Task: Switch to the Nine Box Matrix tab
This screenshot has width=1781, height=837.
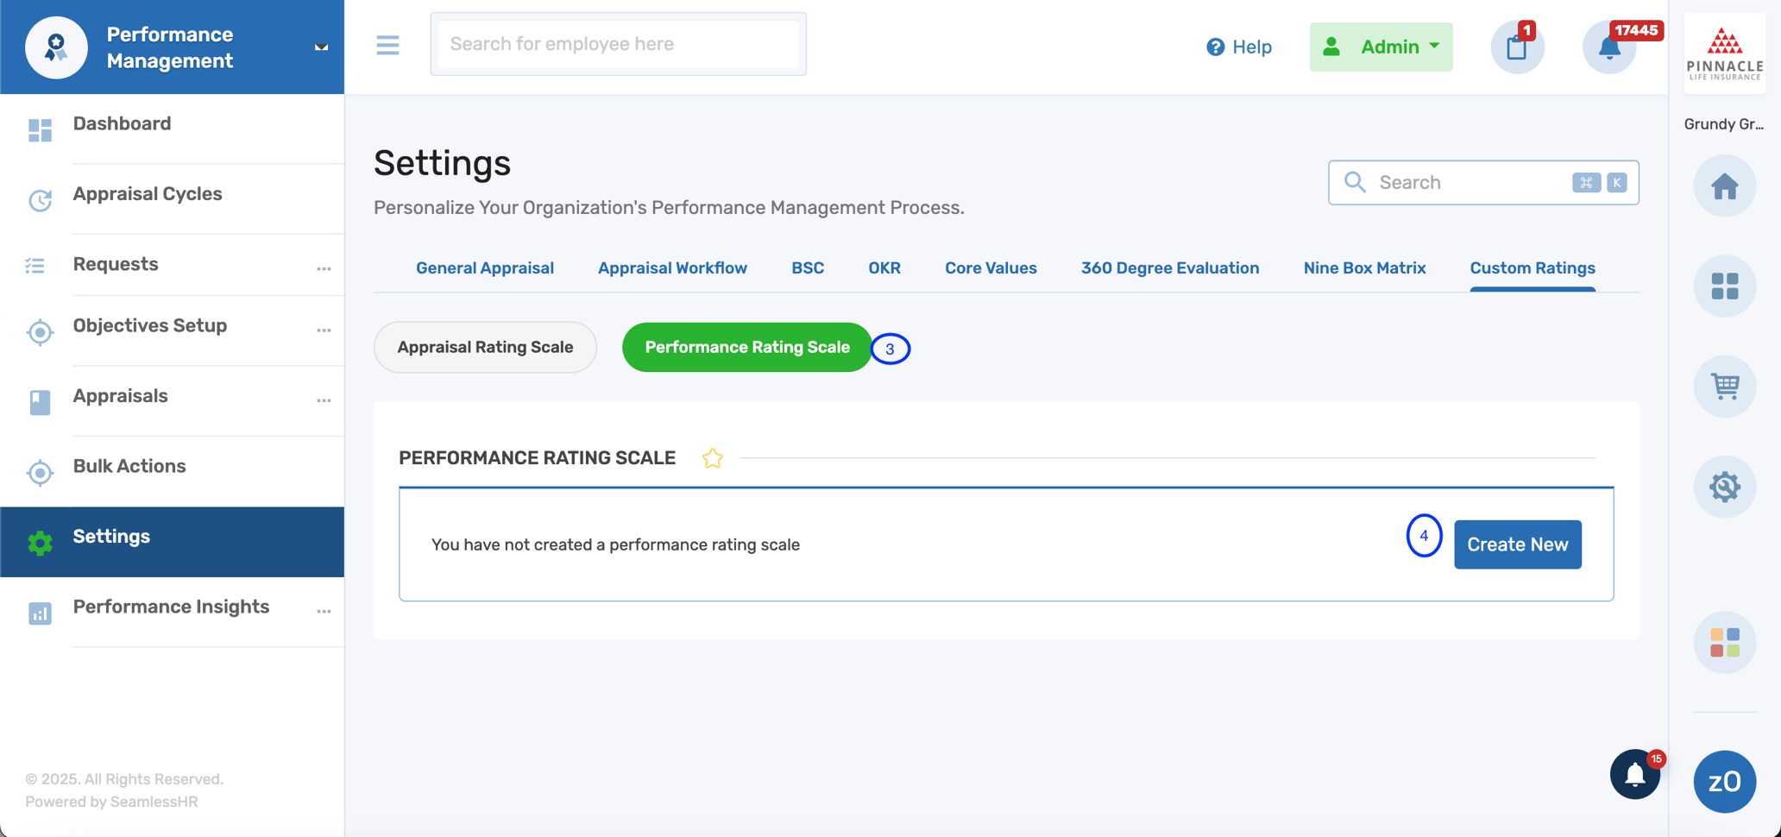Action: 1364,268
